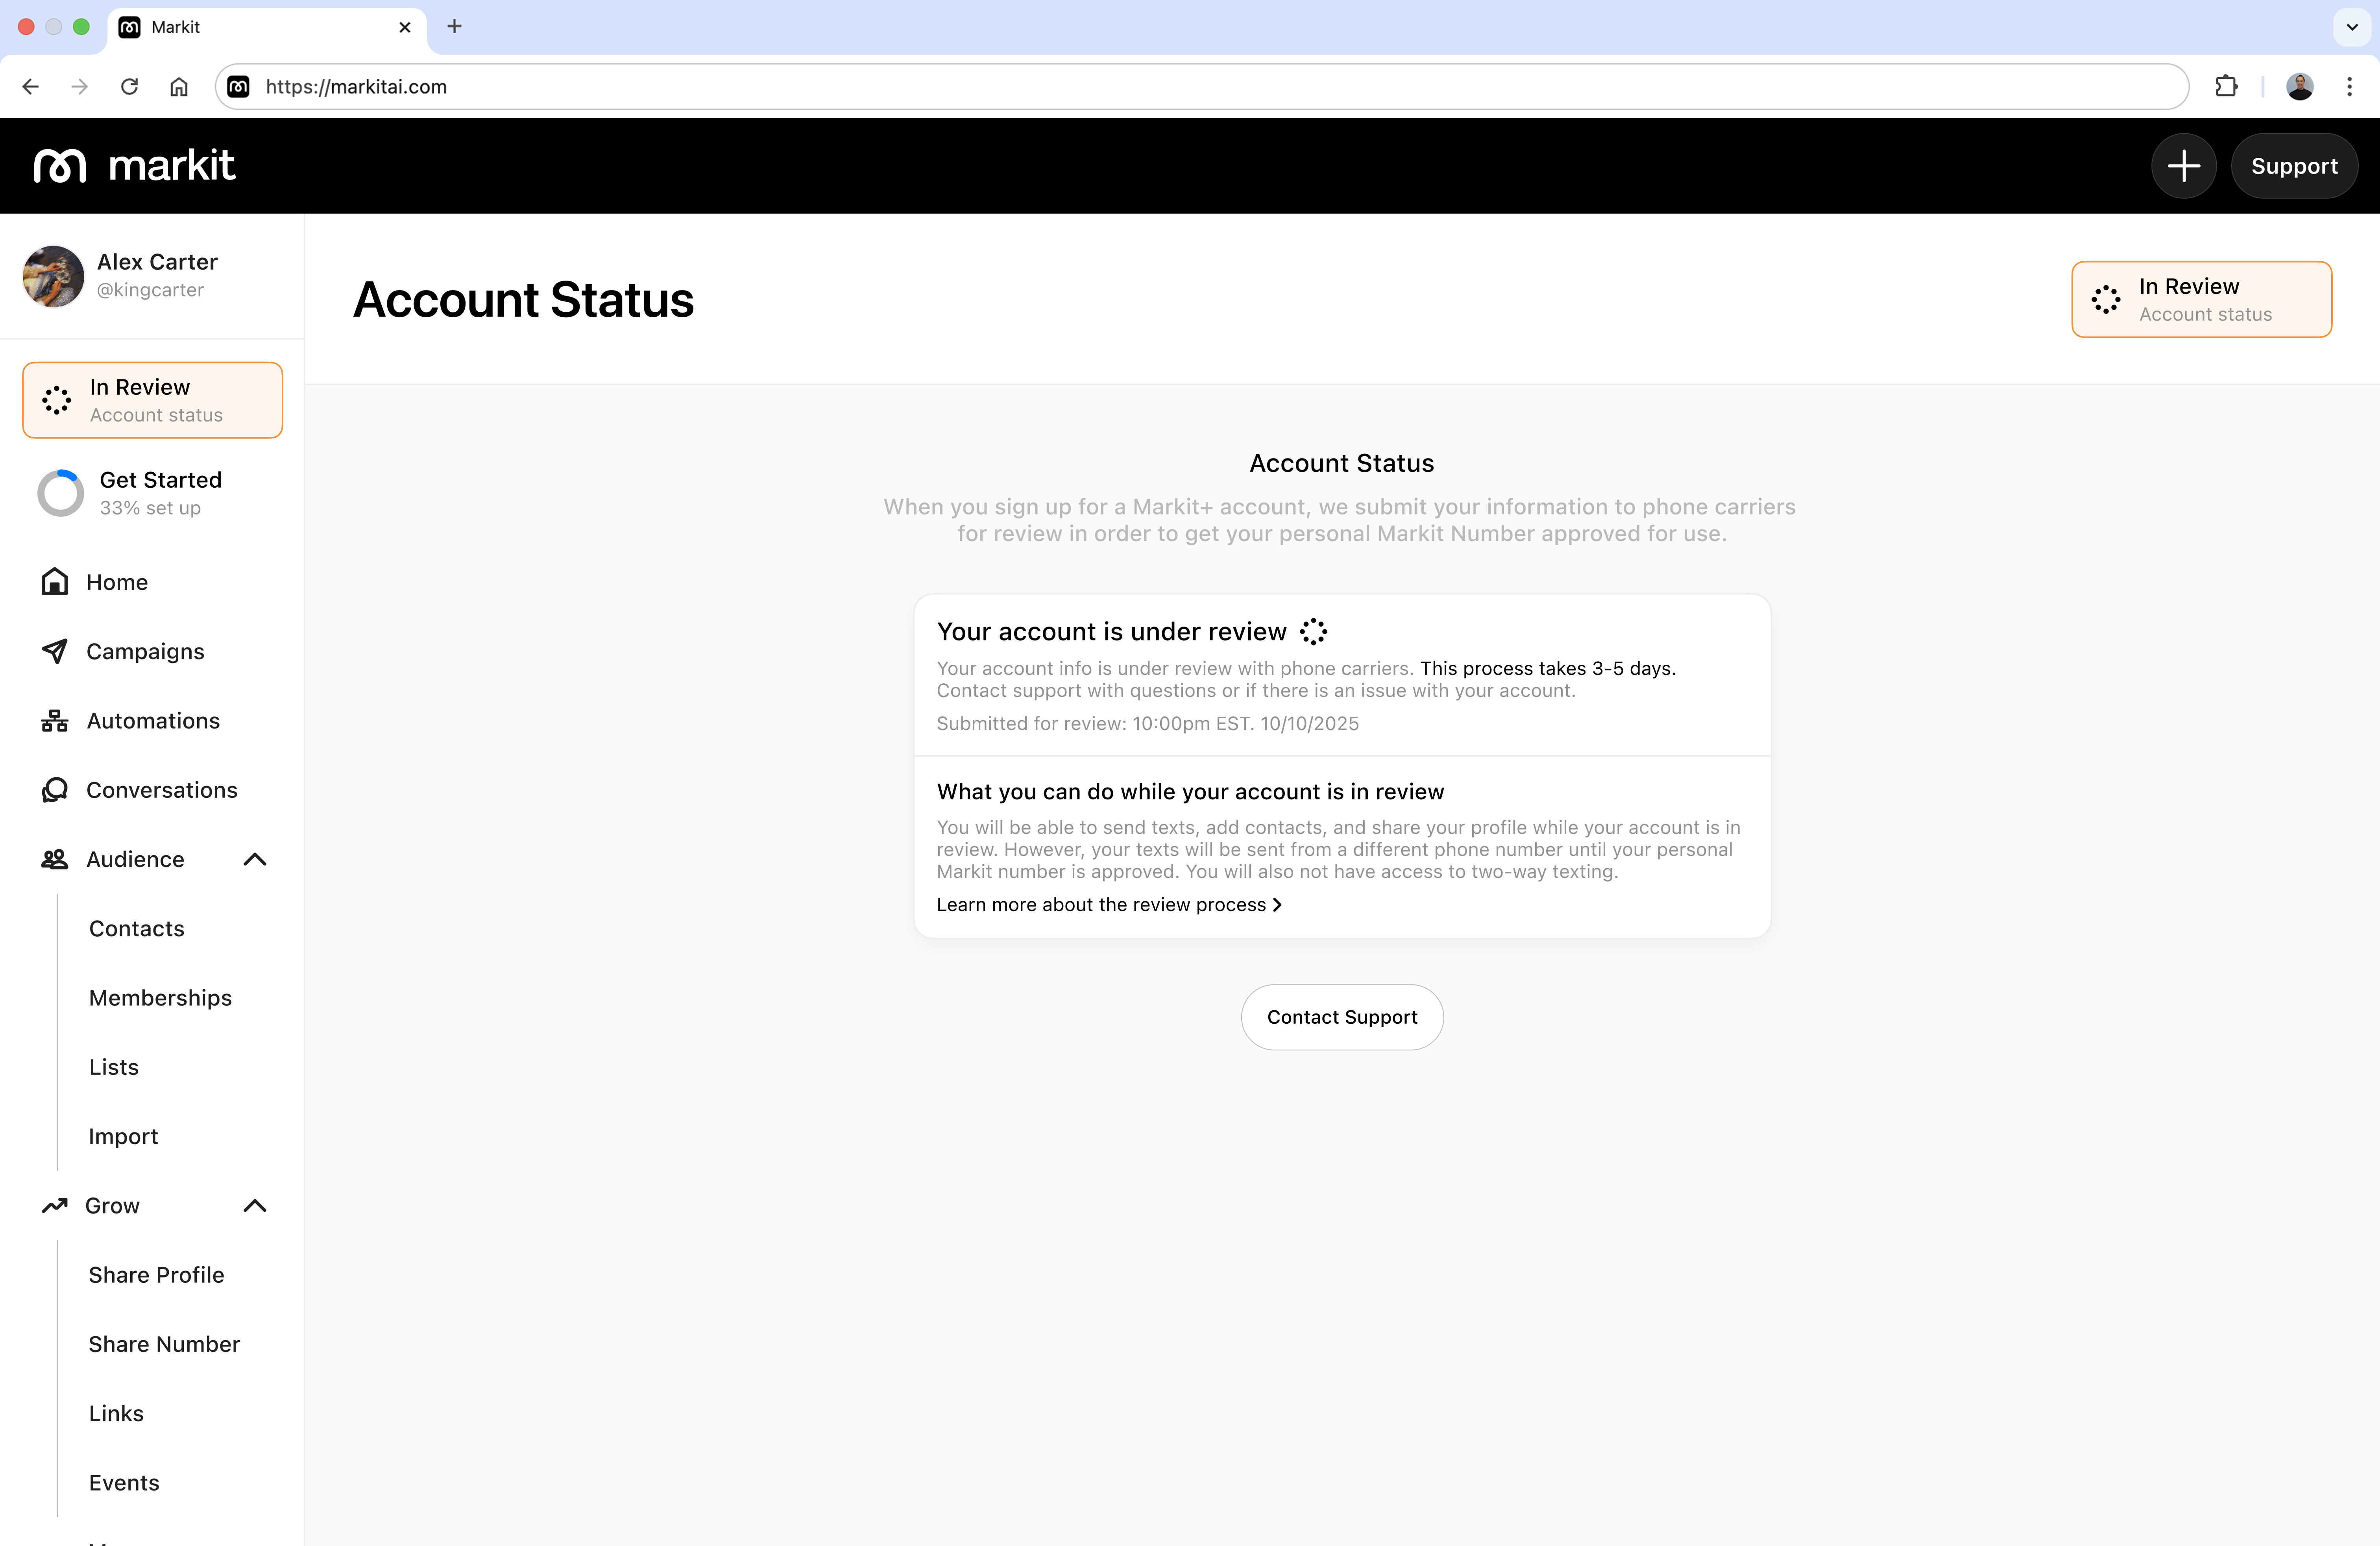Click the browser home icon
This screenshot has width=2380, height=1546.
[x=179, y=87]
